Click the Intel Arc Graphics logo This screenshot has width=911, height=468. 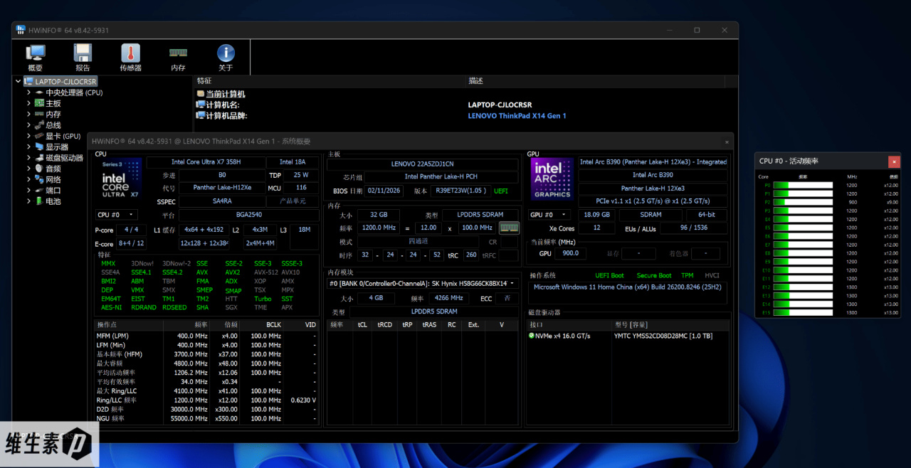552,179
